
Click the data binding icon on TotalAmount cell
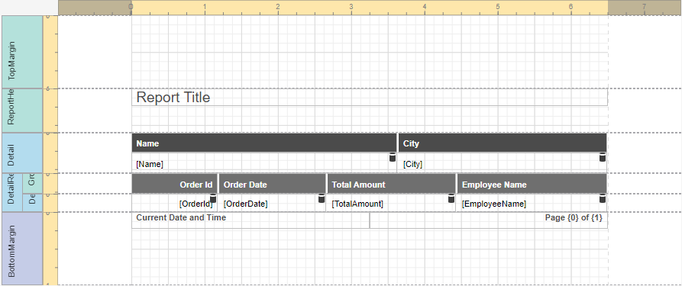451,198
